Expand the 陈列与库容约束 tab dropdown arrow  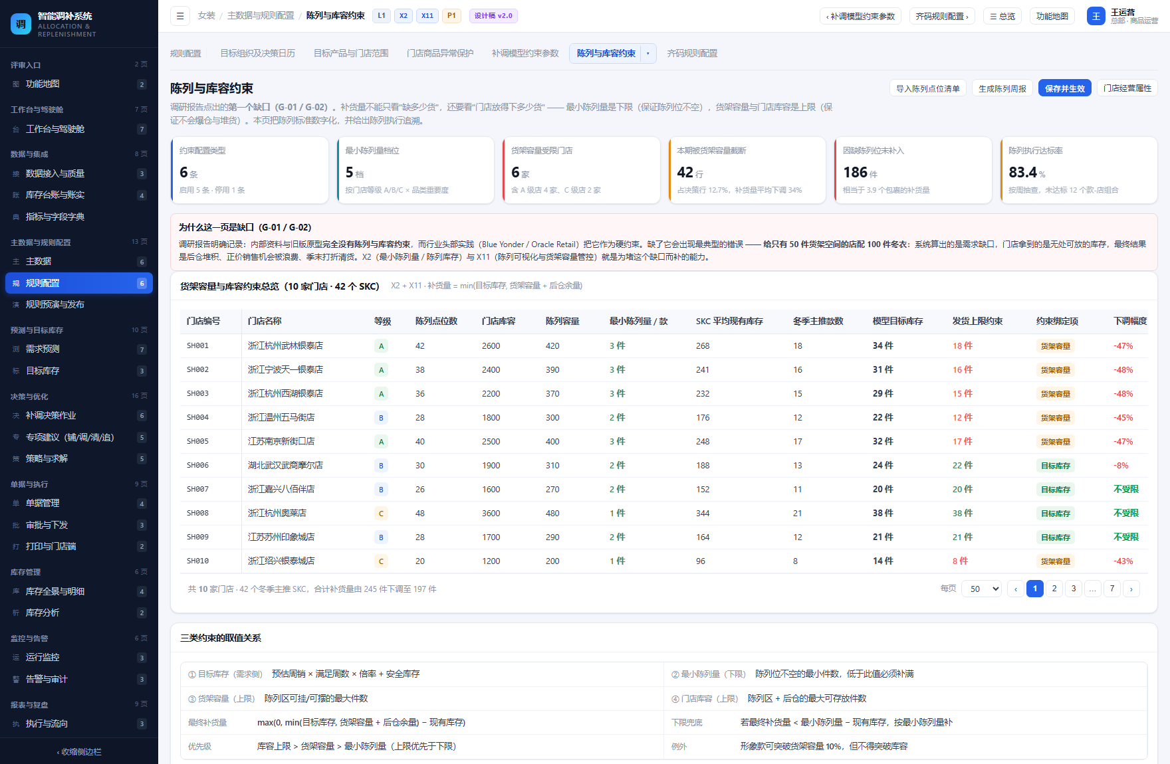(648, 54)
